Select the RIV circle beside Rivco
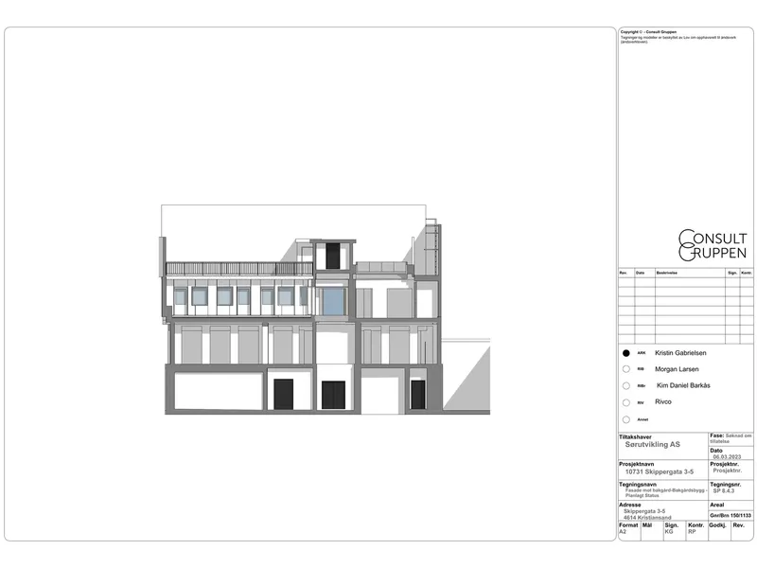757x568 pixels. (x=626, y=402)
